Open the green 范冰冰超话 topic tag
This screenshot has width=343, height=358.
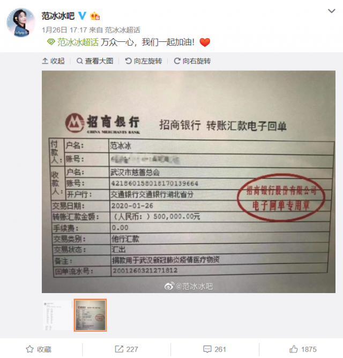78,42
